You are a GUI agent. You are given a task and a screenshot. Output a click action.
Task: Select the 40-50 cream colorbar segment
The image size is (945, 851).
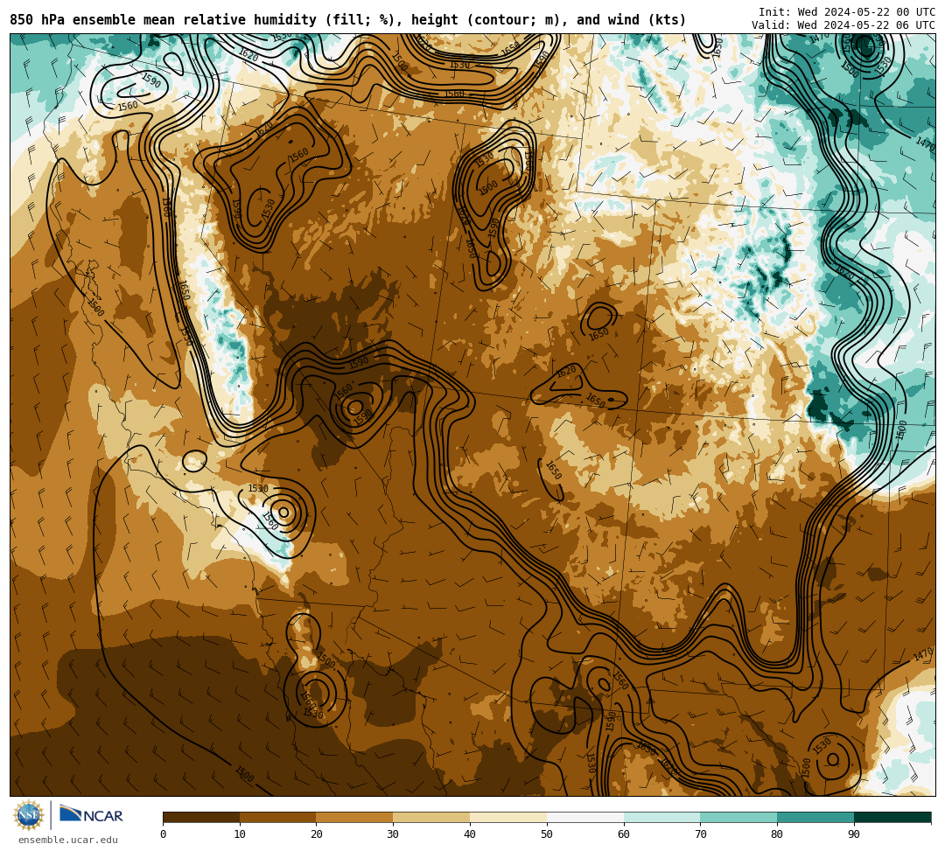point(508,817)
